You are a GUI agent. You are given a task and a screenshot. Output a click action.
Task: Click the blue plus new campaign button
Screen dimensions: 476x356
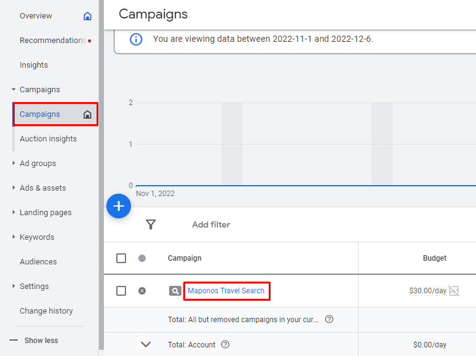pyautogui.click(x=119, y=206)
